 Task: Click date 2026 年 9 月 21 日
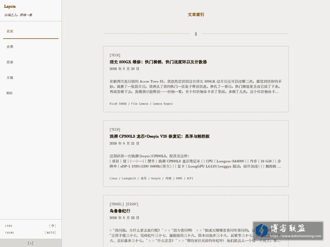click(x=124, y=143)
